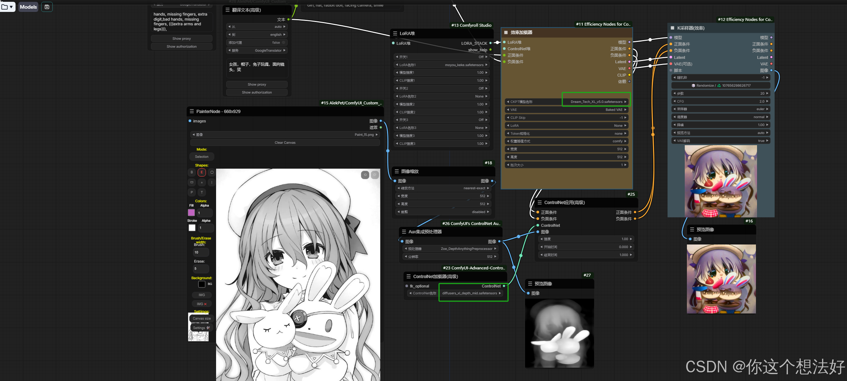Image resolution: width=847 pixels, height=381 pixels.
Task: Open the LoRA堆 node menu icon
Action: tap(395, 33)
